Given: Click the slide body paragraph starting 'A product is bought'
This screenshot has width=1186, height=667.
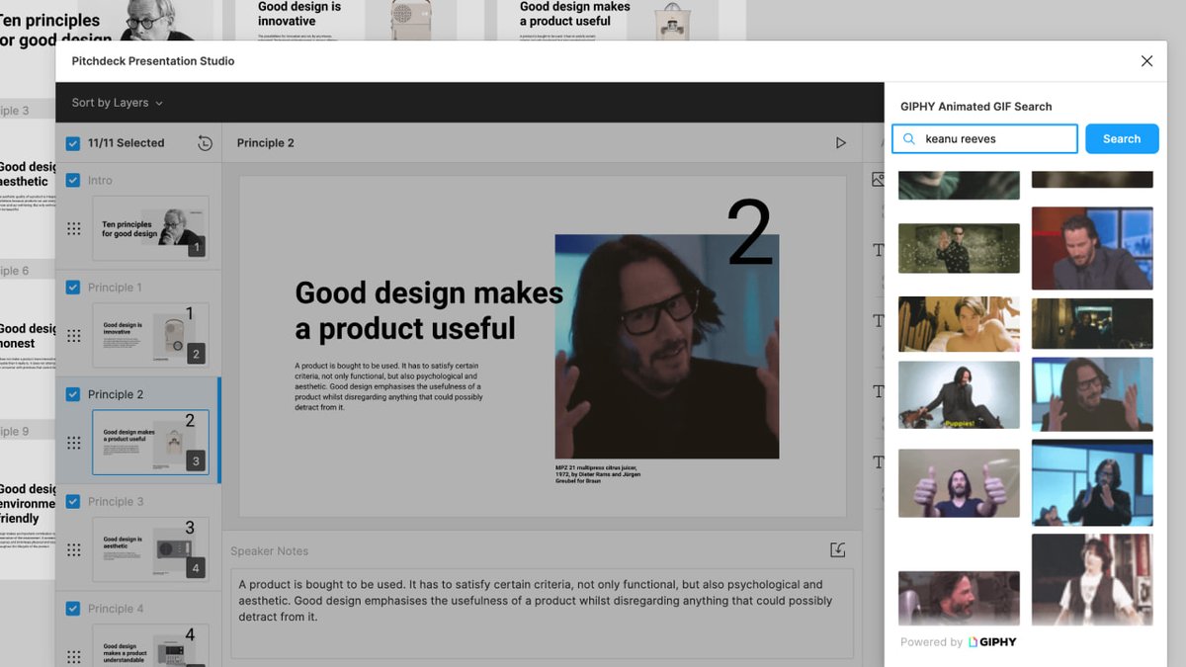Looking at the screenshot, I should [x=389, y=386].
